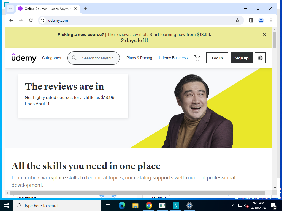Go to Udemy Business link
Viewport: 282px width, 211px height.
tap(173, 58)
